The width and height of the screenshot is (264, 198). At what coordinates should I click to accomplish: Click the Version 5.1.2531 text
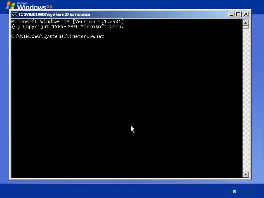[98, 21]
